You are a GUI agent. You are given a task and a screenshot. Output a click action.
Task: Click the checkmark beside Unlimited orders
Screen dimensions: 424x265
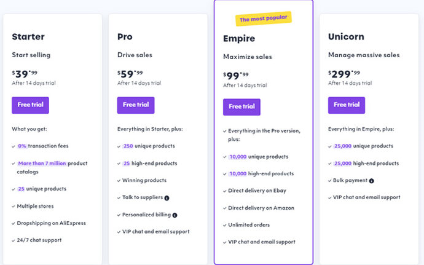(x=225, y=225)
